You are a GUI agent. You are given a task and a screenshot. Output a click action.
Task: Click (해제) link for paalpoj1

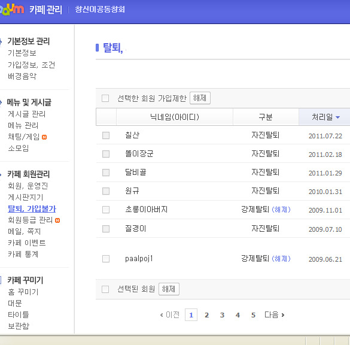click(x=281, y=259)
